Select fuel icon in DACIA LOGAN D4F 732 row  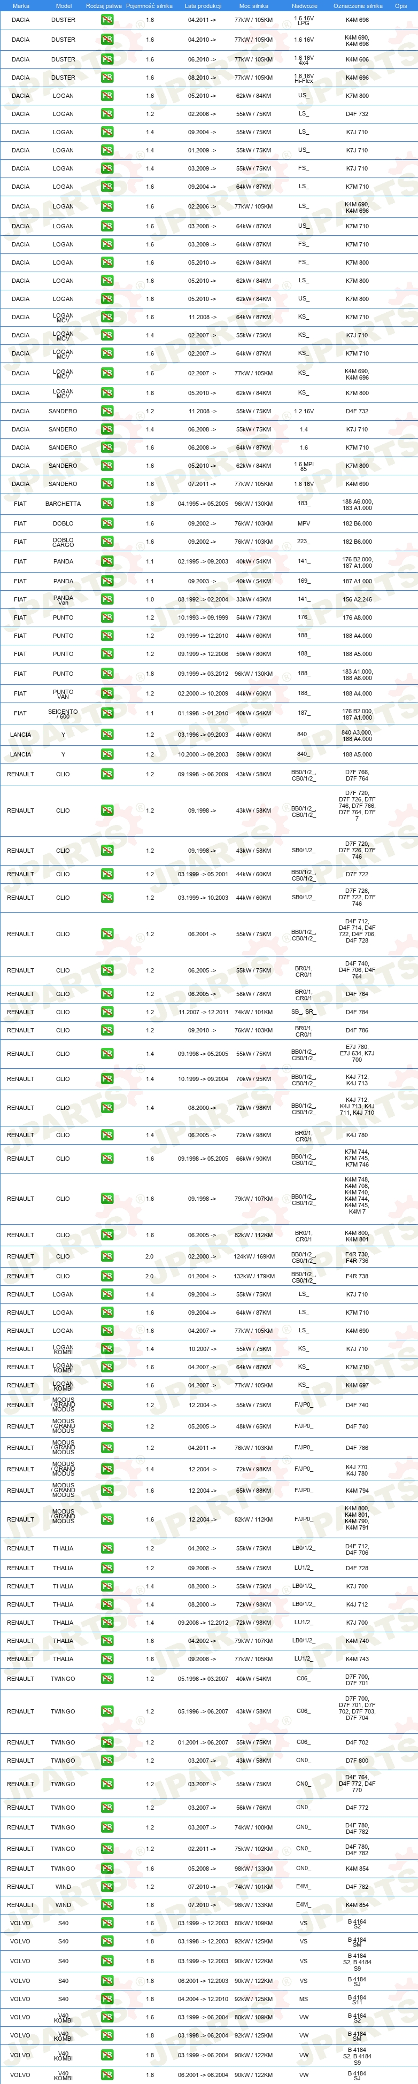click(107, 114)
